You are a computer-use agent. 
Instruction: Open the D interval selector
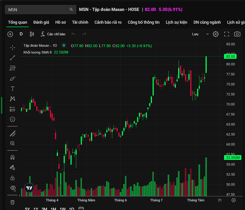click(x=21, y=34)
